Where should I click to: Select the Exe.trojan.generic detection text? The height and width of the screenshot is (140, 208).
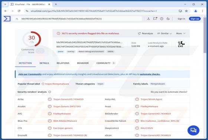coord(63,128)
